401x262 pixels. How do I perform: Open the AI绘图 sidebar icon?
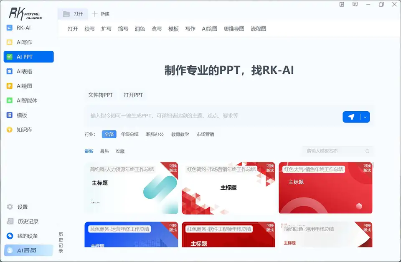tap(10, 86)
